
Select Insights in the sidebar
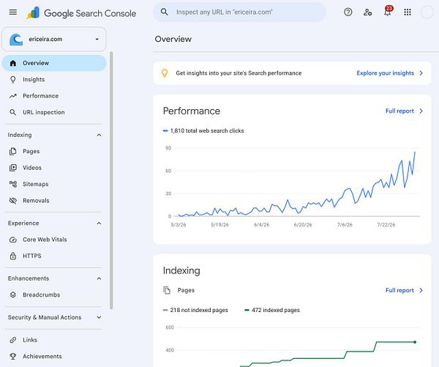coord(54,80)
